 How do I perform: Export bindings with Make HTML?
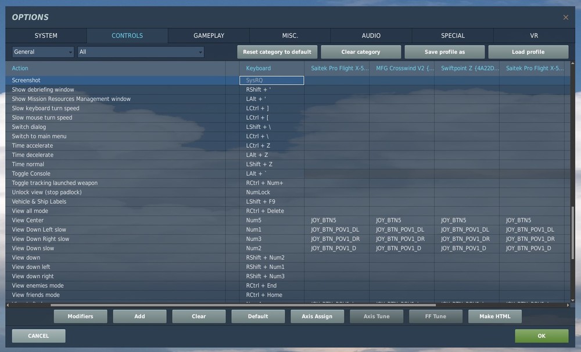point(495,317)
